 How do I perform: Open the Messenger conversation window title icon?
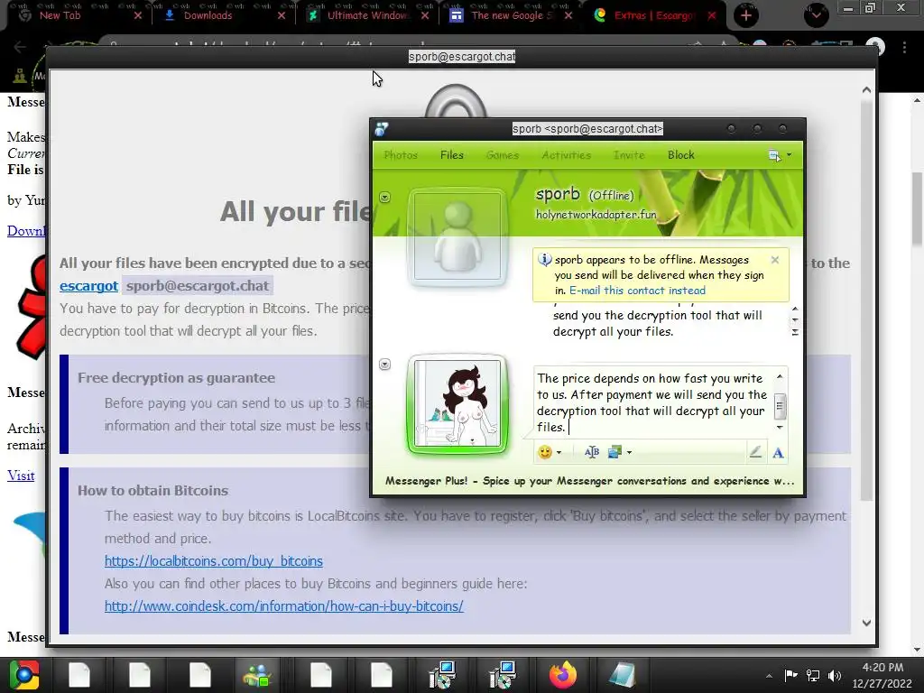point(382,129)
